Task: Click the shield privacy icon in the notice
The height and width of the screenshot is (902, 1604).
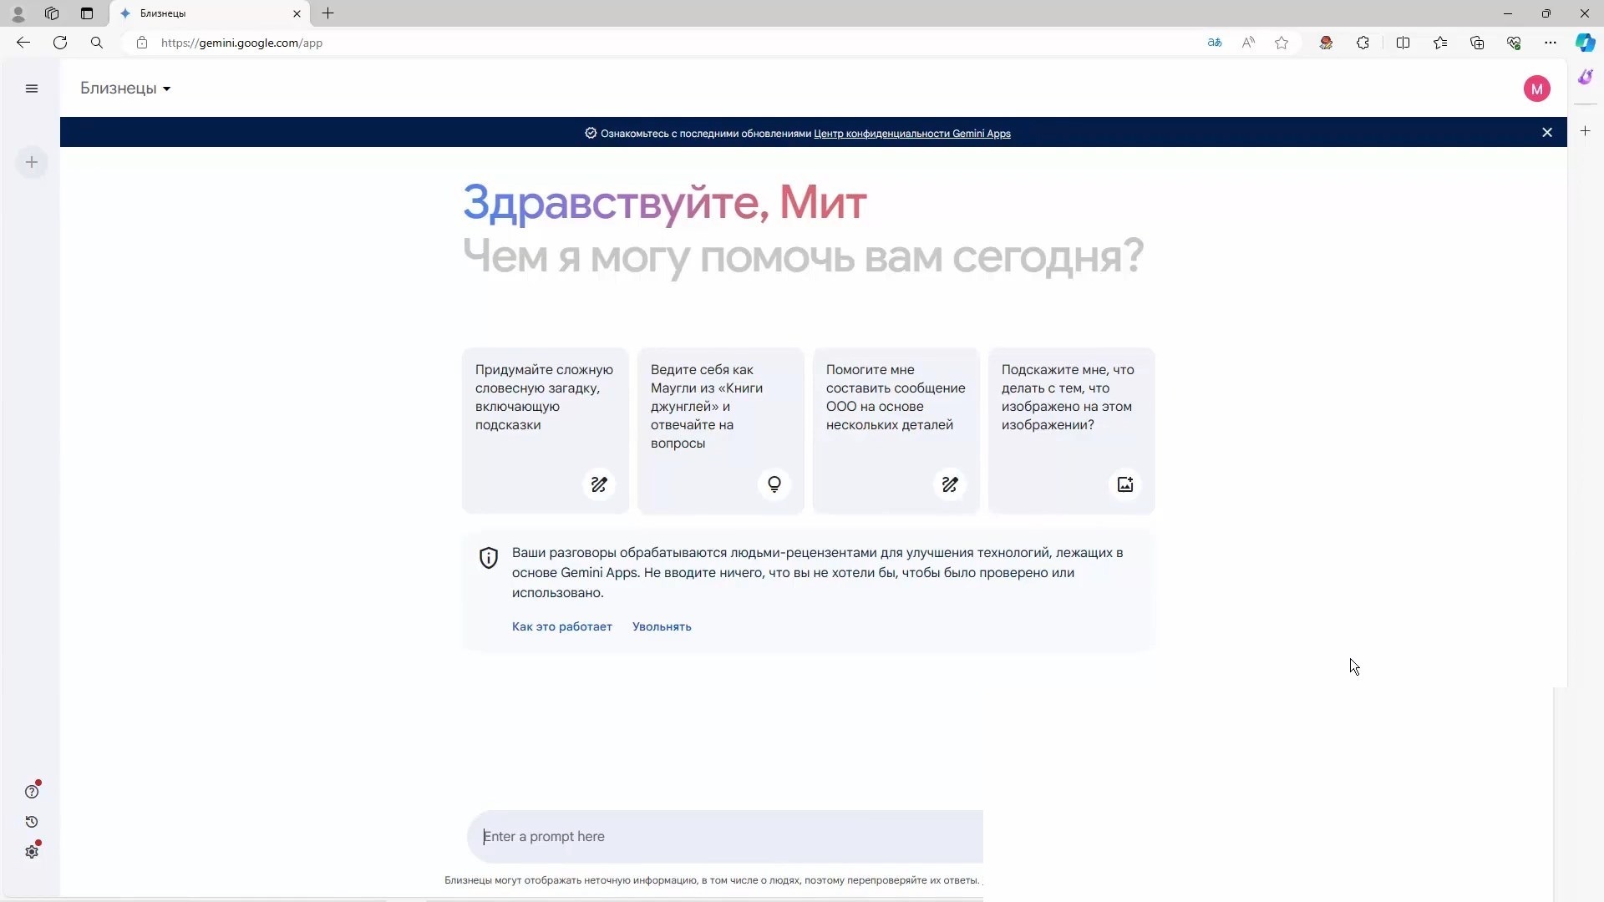Action: 489,558
